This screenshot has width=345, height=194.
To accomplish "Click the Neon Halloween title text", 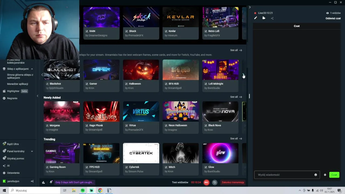I will coord(178,126).
